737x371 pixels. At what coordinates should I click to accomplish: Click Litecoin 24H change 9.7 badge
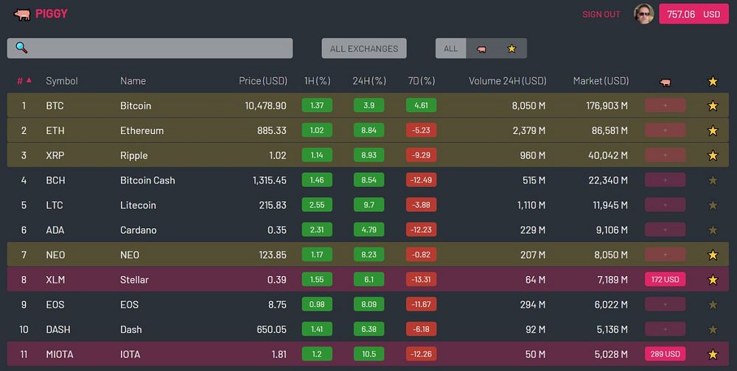(x=369, y=205)
